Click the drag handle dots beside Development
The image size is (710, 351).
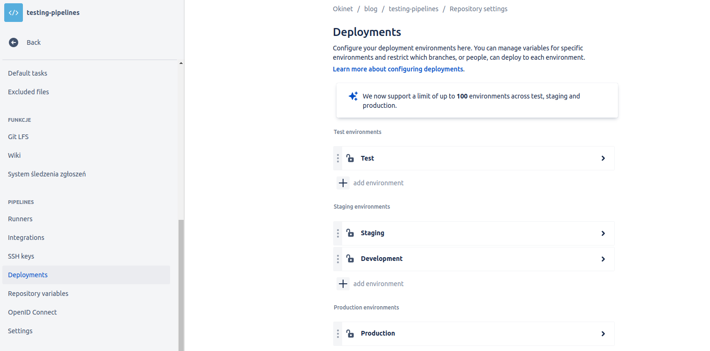(337, 259)
